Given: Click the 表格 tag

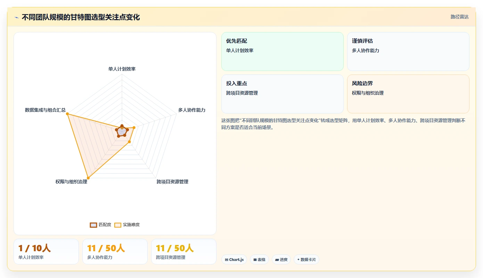Looking at the screenshot, I should click(x=259, y=260).
